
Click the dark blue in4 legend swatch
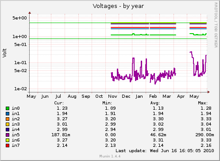click(8, 130)
